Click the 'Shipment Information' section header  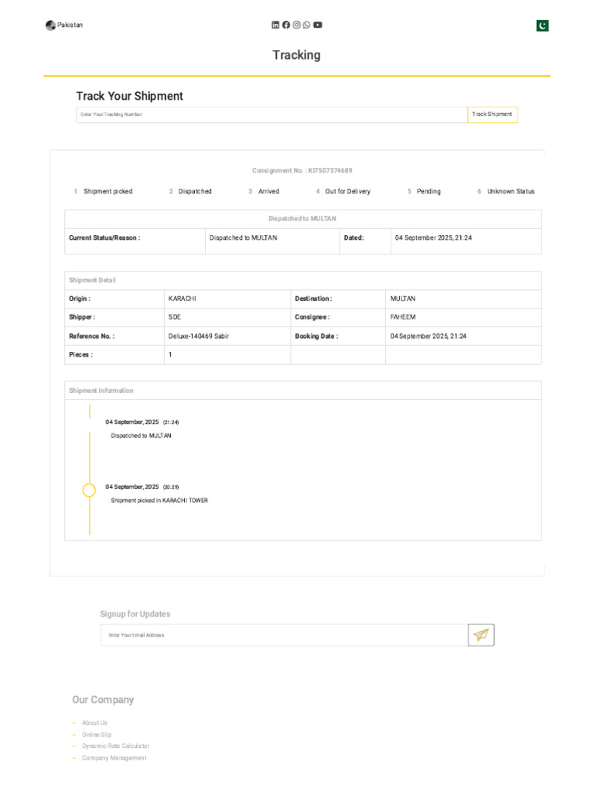tap(101, 391)
